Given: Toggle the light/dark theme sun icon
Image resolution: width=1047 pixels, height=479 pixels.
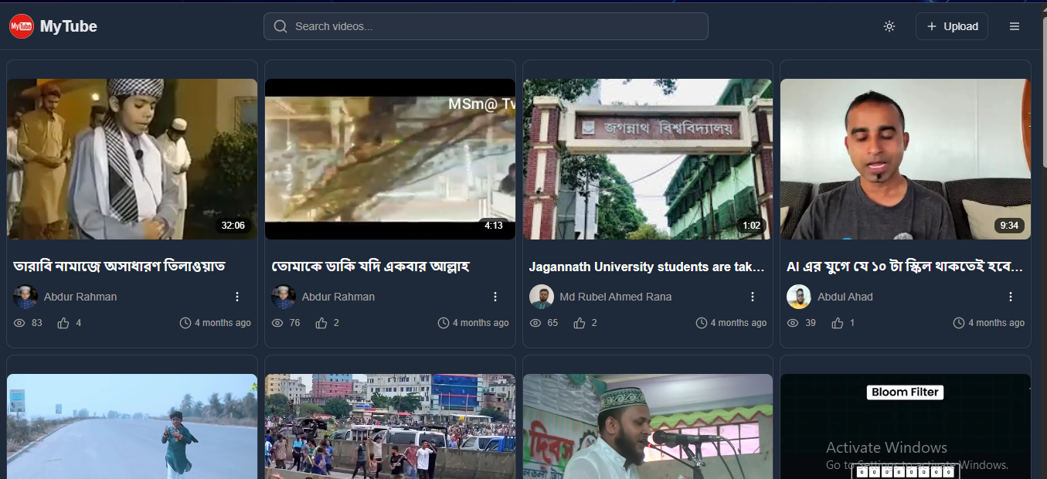Looking at the screenshot, I should coord(889,26).
